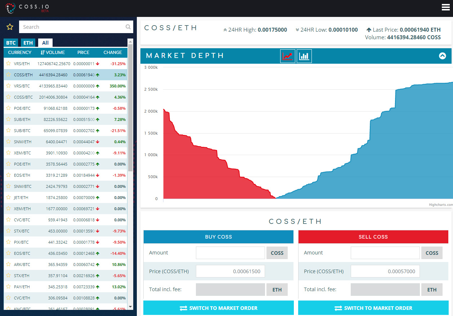Star the CVC/ETH pair

(x=9, y=298)
